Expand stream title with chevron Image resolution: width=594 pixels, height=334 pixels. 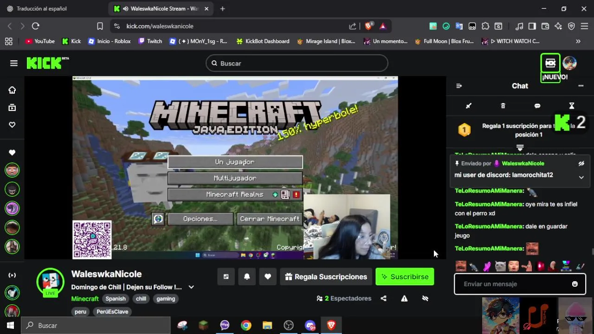[191, 287]
